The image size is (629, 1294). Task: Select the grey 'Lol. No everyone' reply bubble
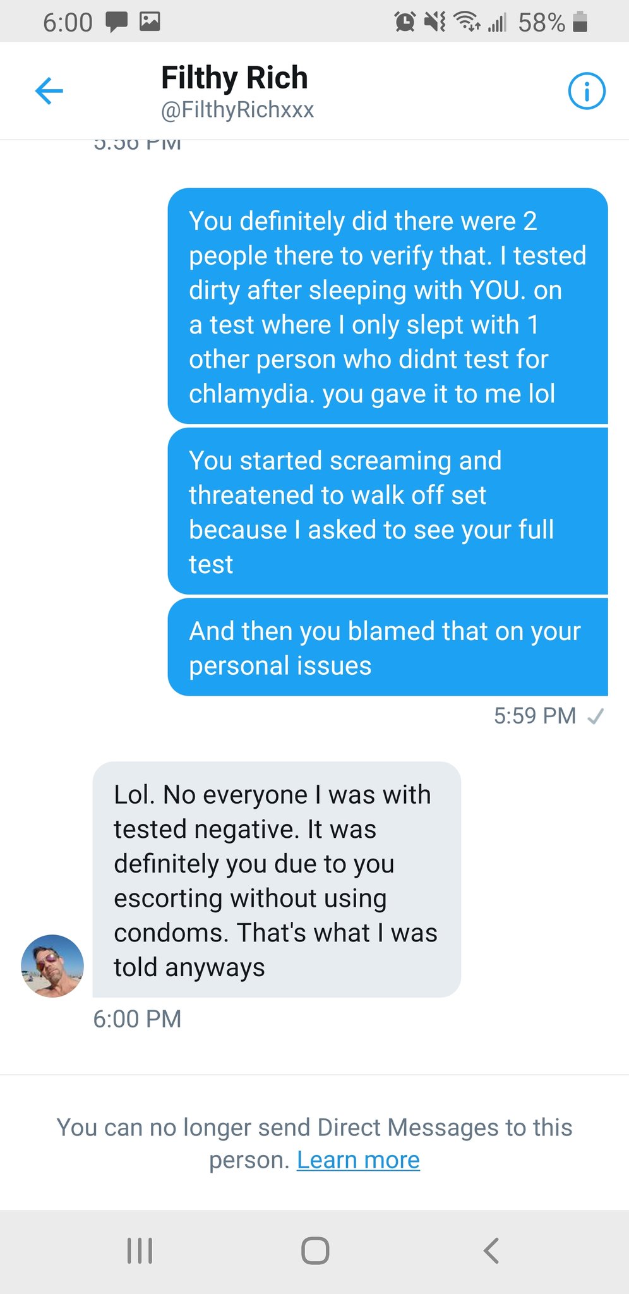[x=277, y=880]
